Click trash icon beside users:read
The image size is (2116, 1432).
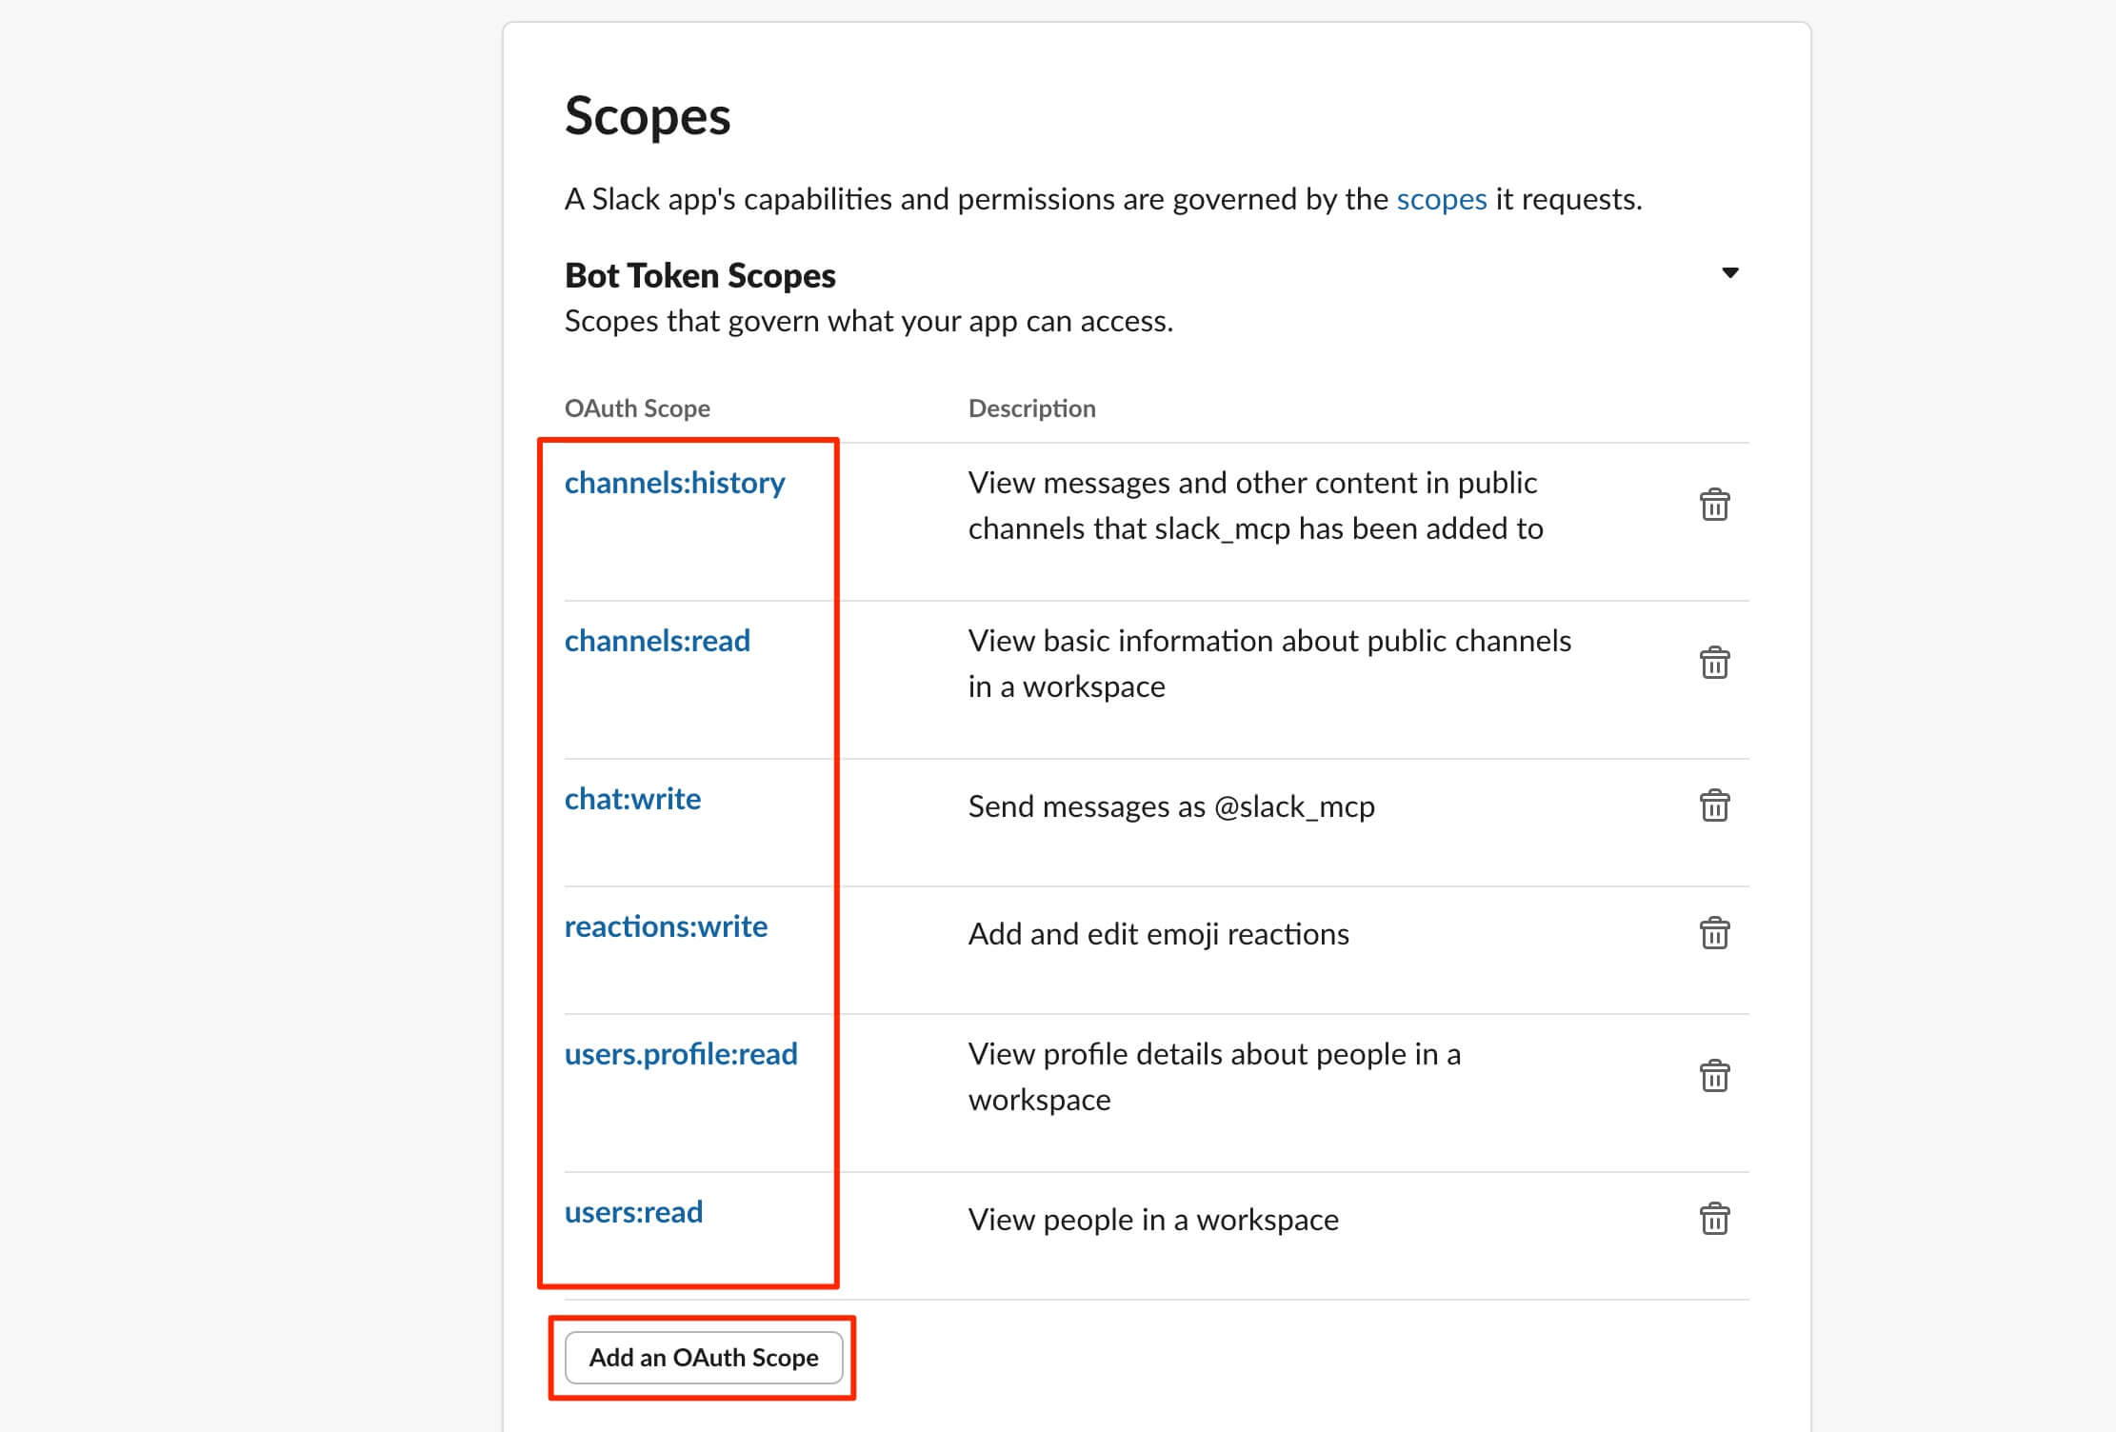[1714, 1219]
